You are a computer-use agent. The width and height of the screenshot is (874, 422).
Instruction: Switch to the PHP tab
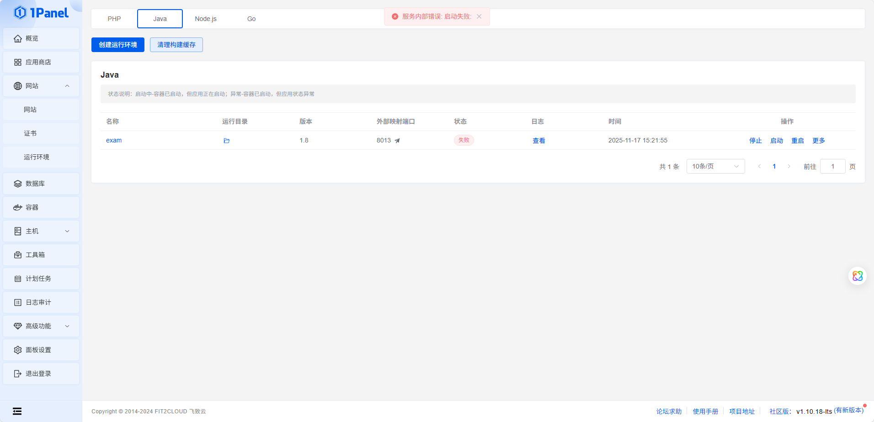(114, 19)
